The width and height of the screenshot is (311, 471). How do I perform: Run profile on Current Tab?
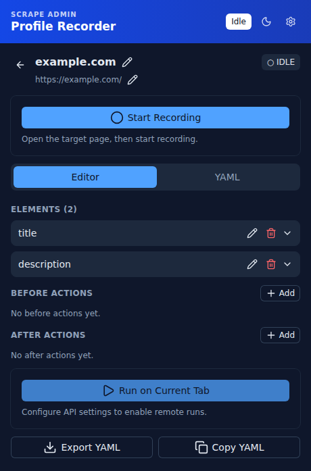[x=155, y=391]
